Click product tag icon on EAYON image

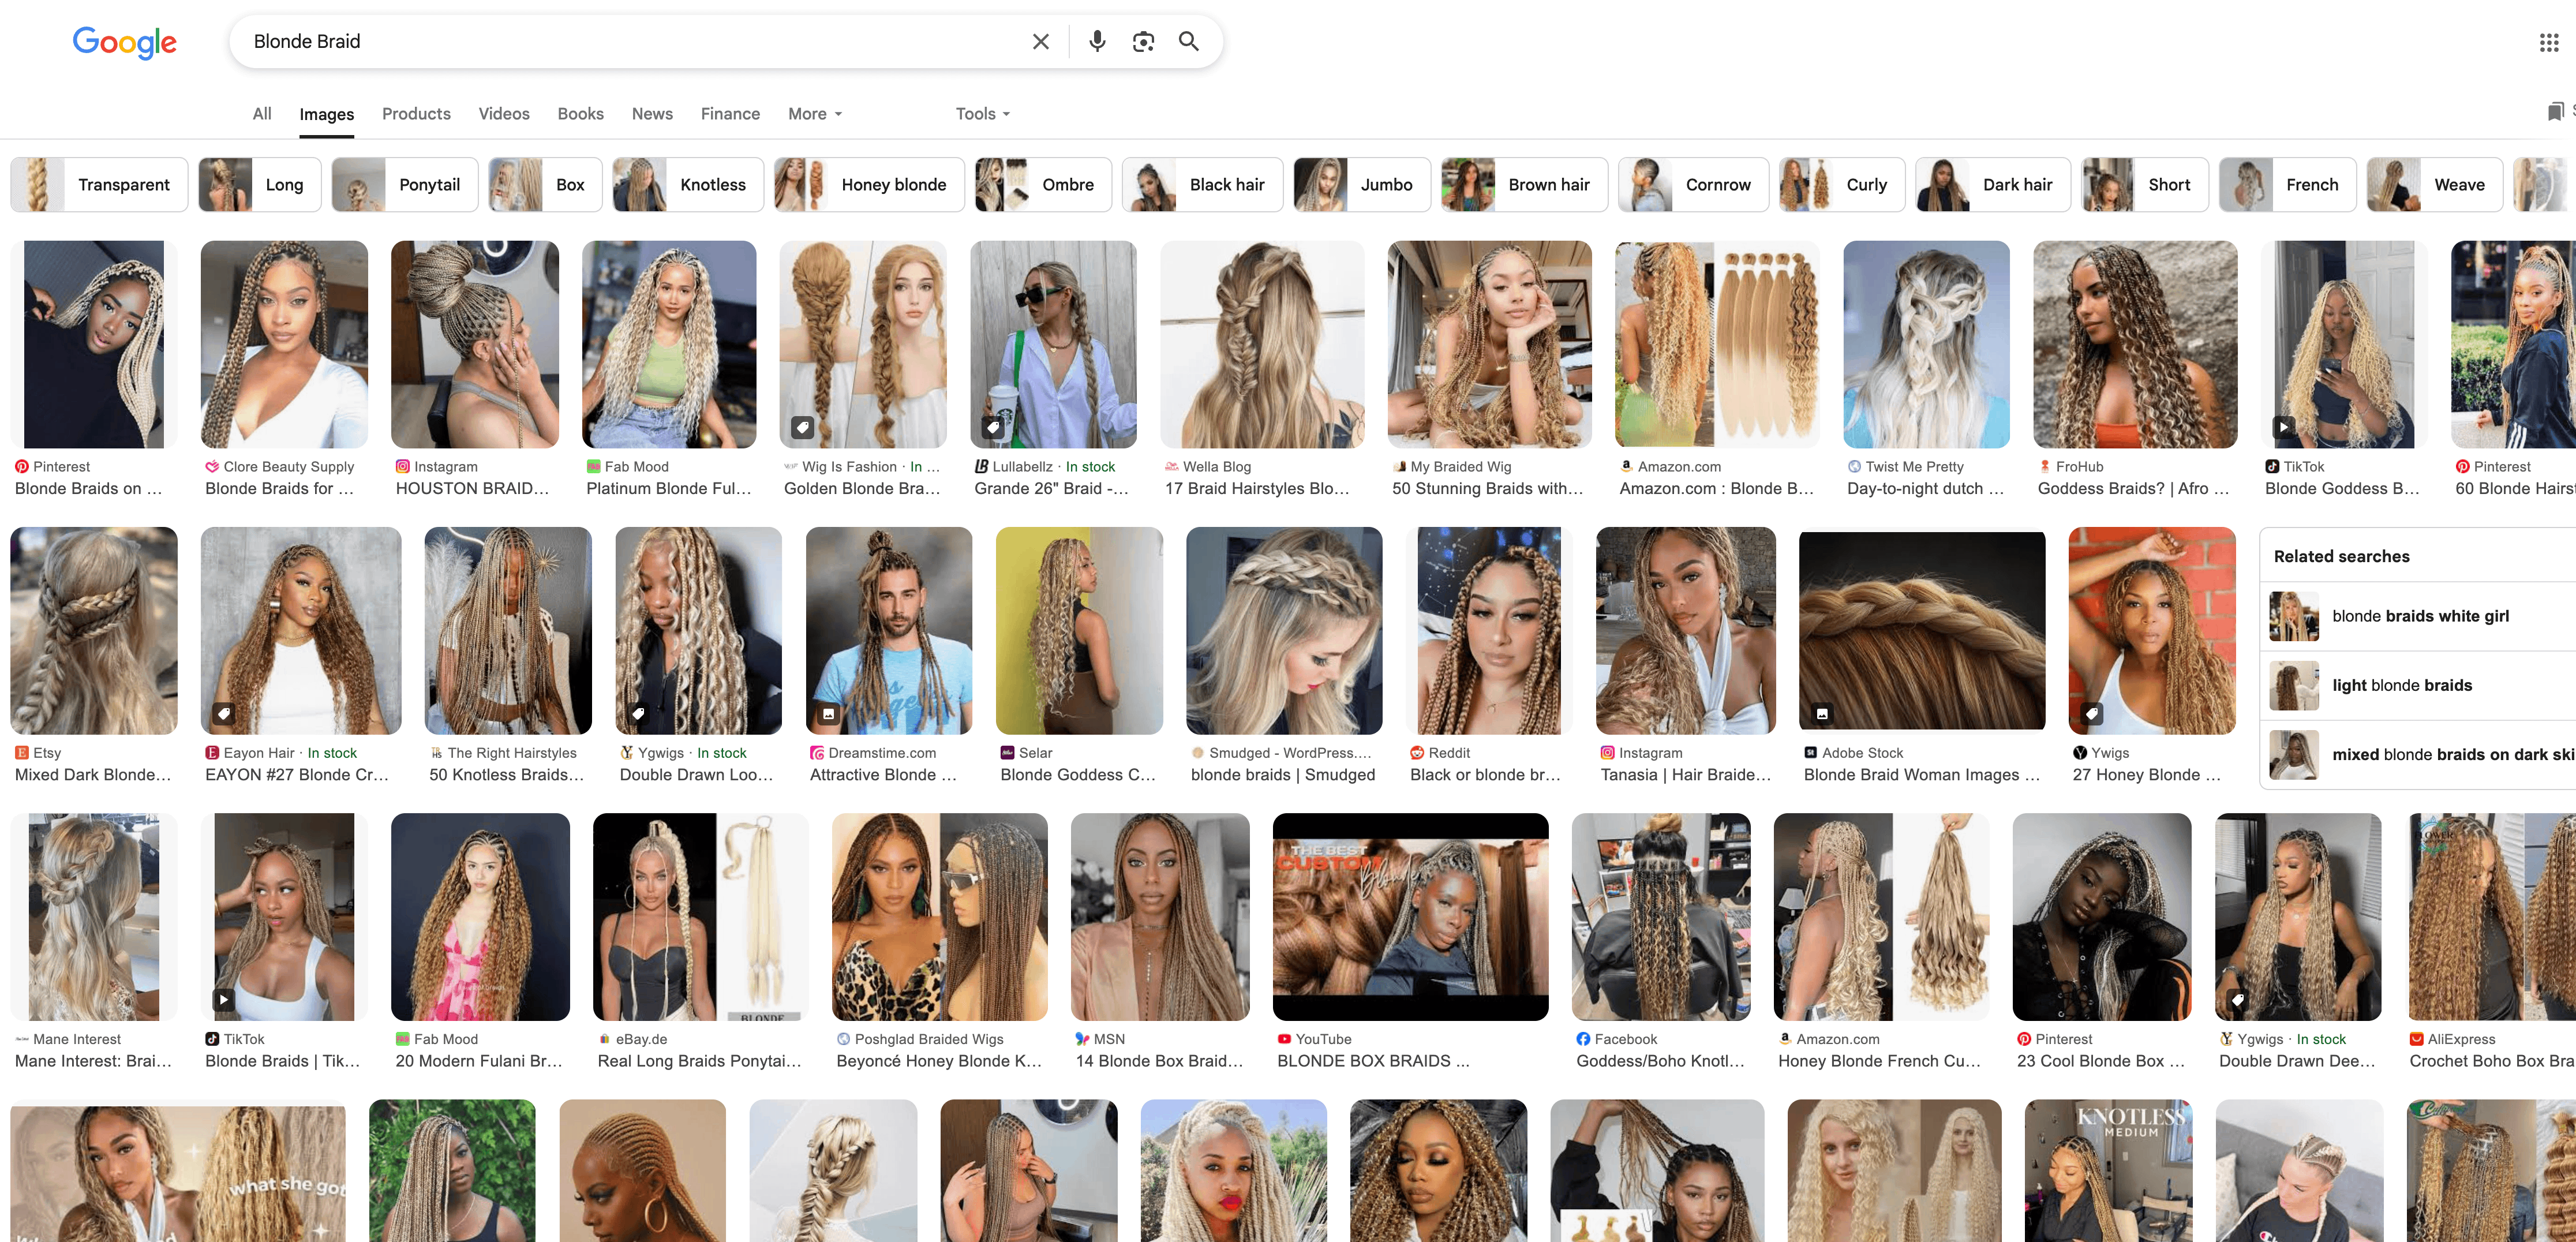click(x=223, y=714)
